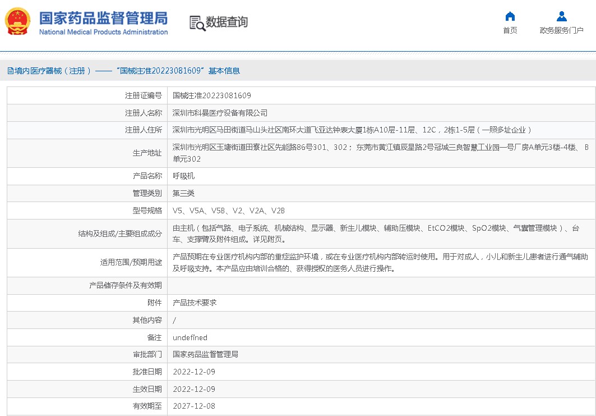Image resolution: width=596 pixels, height=416 pixels.
Task: Select the remark value undefined
Action: click(x=190, y=337)
